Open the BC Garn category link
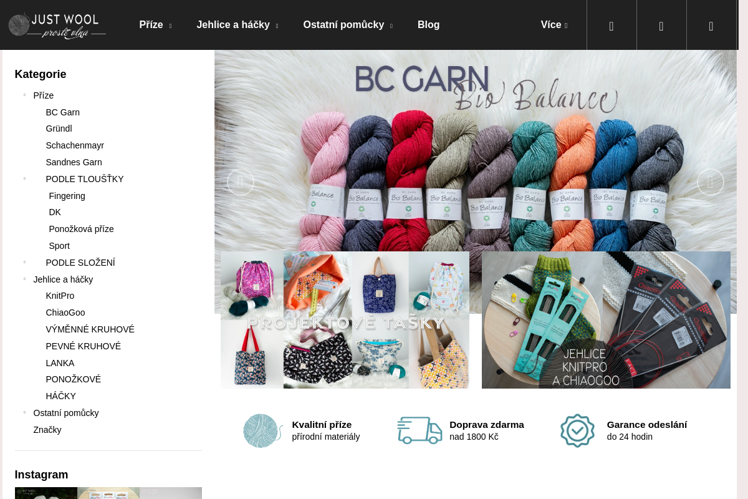The height and width of the screenshot is (499, 748). pyautogui.click(x=62, y=112)
